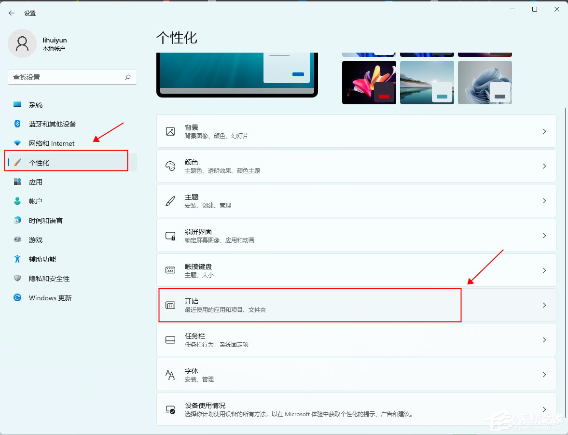568x435 pixels.
Task: Expand the 主题 row chevron
Action: pyautogui.click(x=544, y=201)
